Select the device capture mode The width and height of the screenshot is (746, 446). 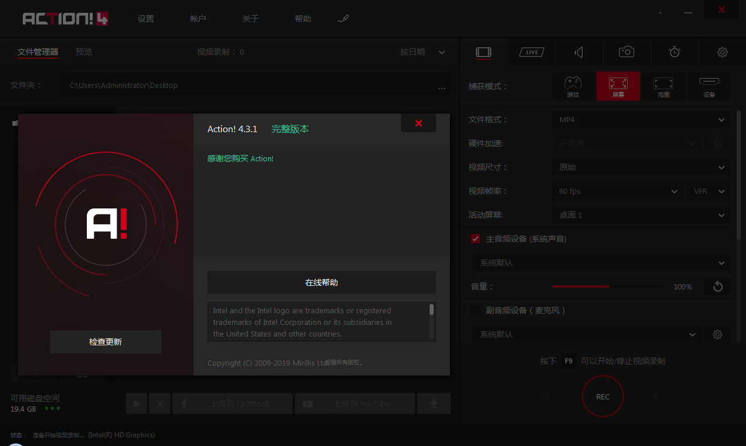pyautogui.click(x=709, y=86)
